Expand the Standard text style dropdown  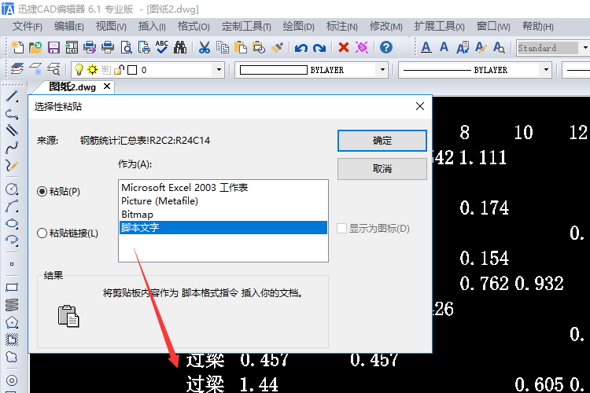click(584, 48)
